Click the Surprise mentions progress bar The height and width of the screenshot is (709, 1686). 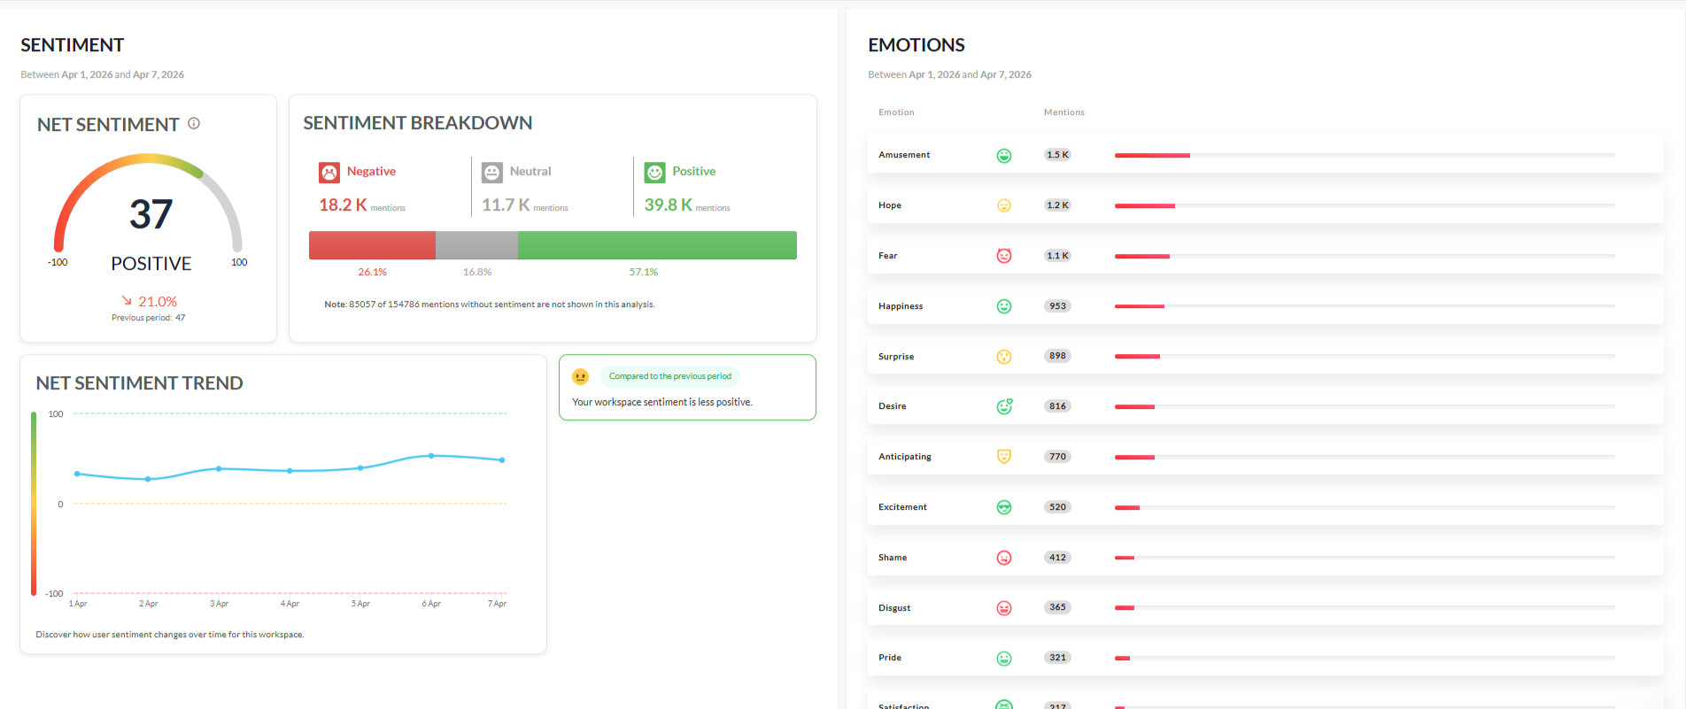pyautogui.click(x=1365, y=356)
